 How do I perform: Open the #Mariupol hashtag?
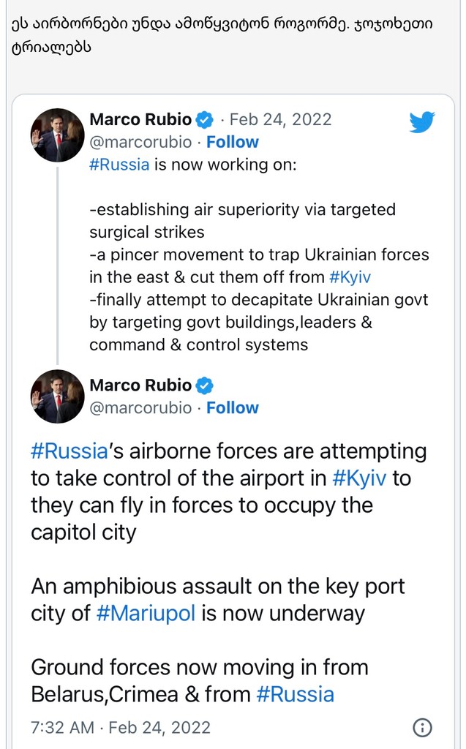(146, 614)
